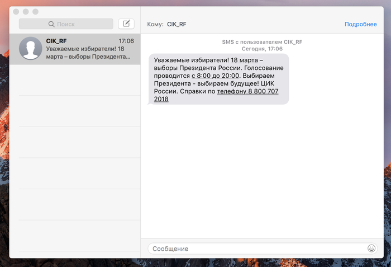Click the CIK_RF contact avatar
The image size is (391, 267).
tap(30, 48)
